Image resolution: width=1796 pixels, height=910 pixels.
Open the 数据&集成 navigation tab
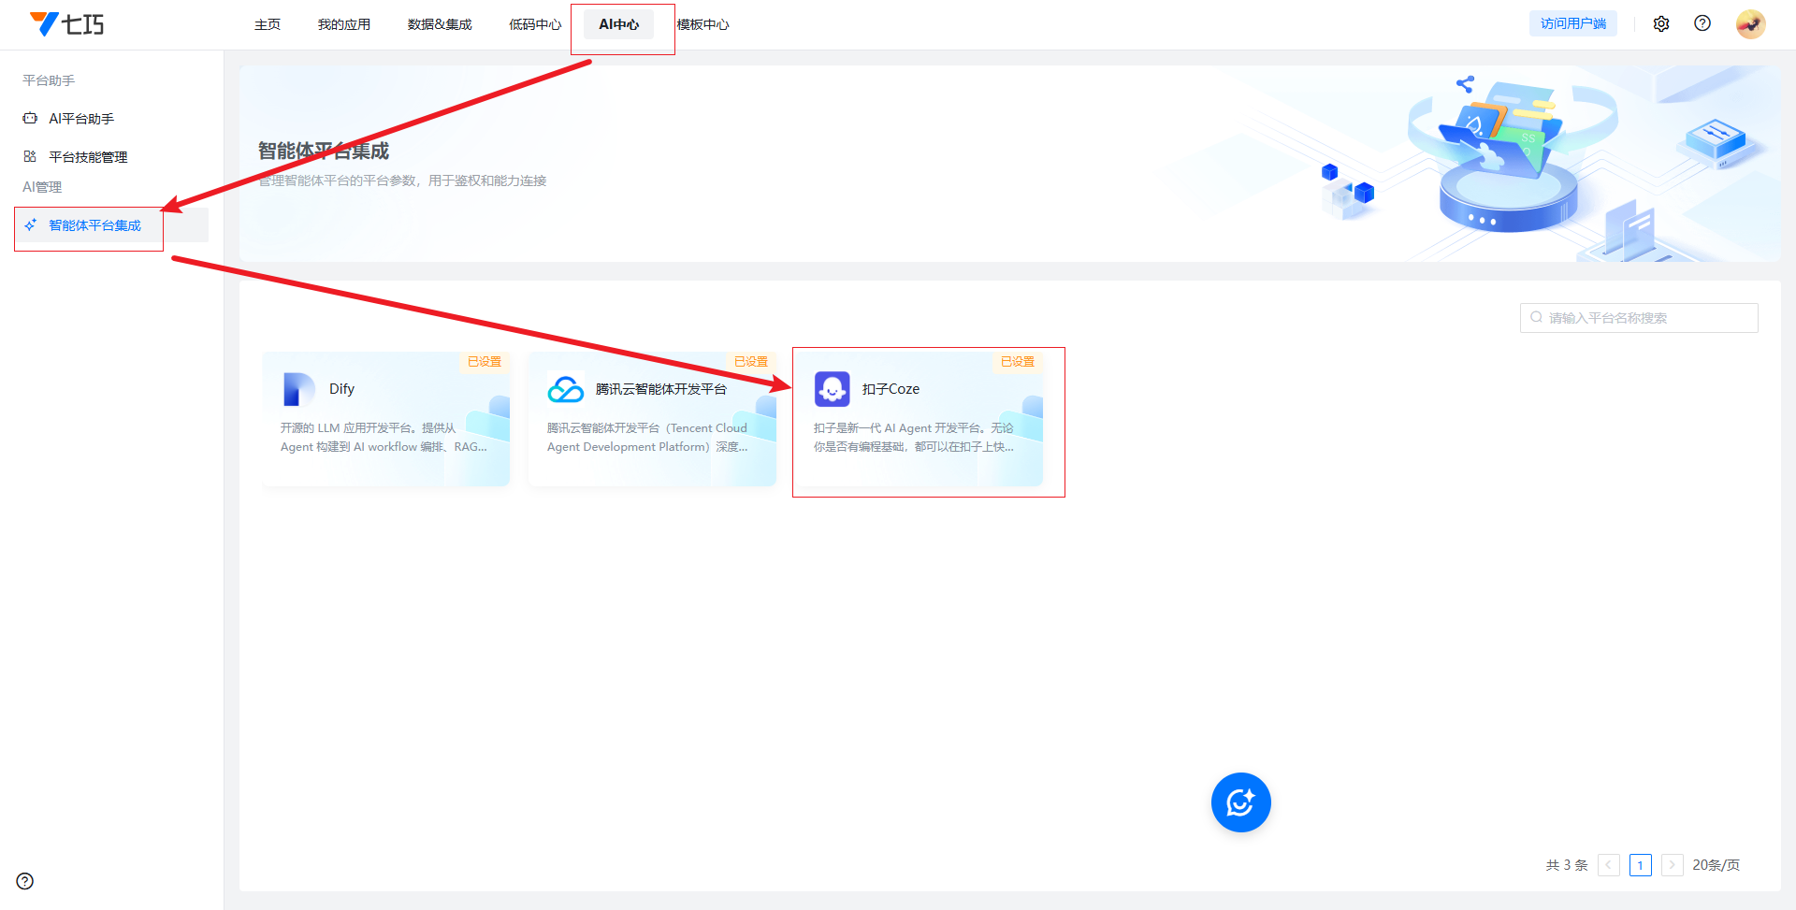point(440,24)
